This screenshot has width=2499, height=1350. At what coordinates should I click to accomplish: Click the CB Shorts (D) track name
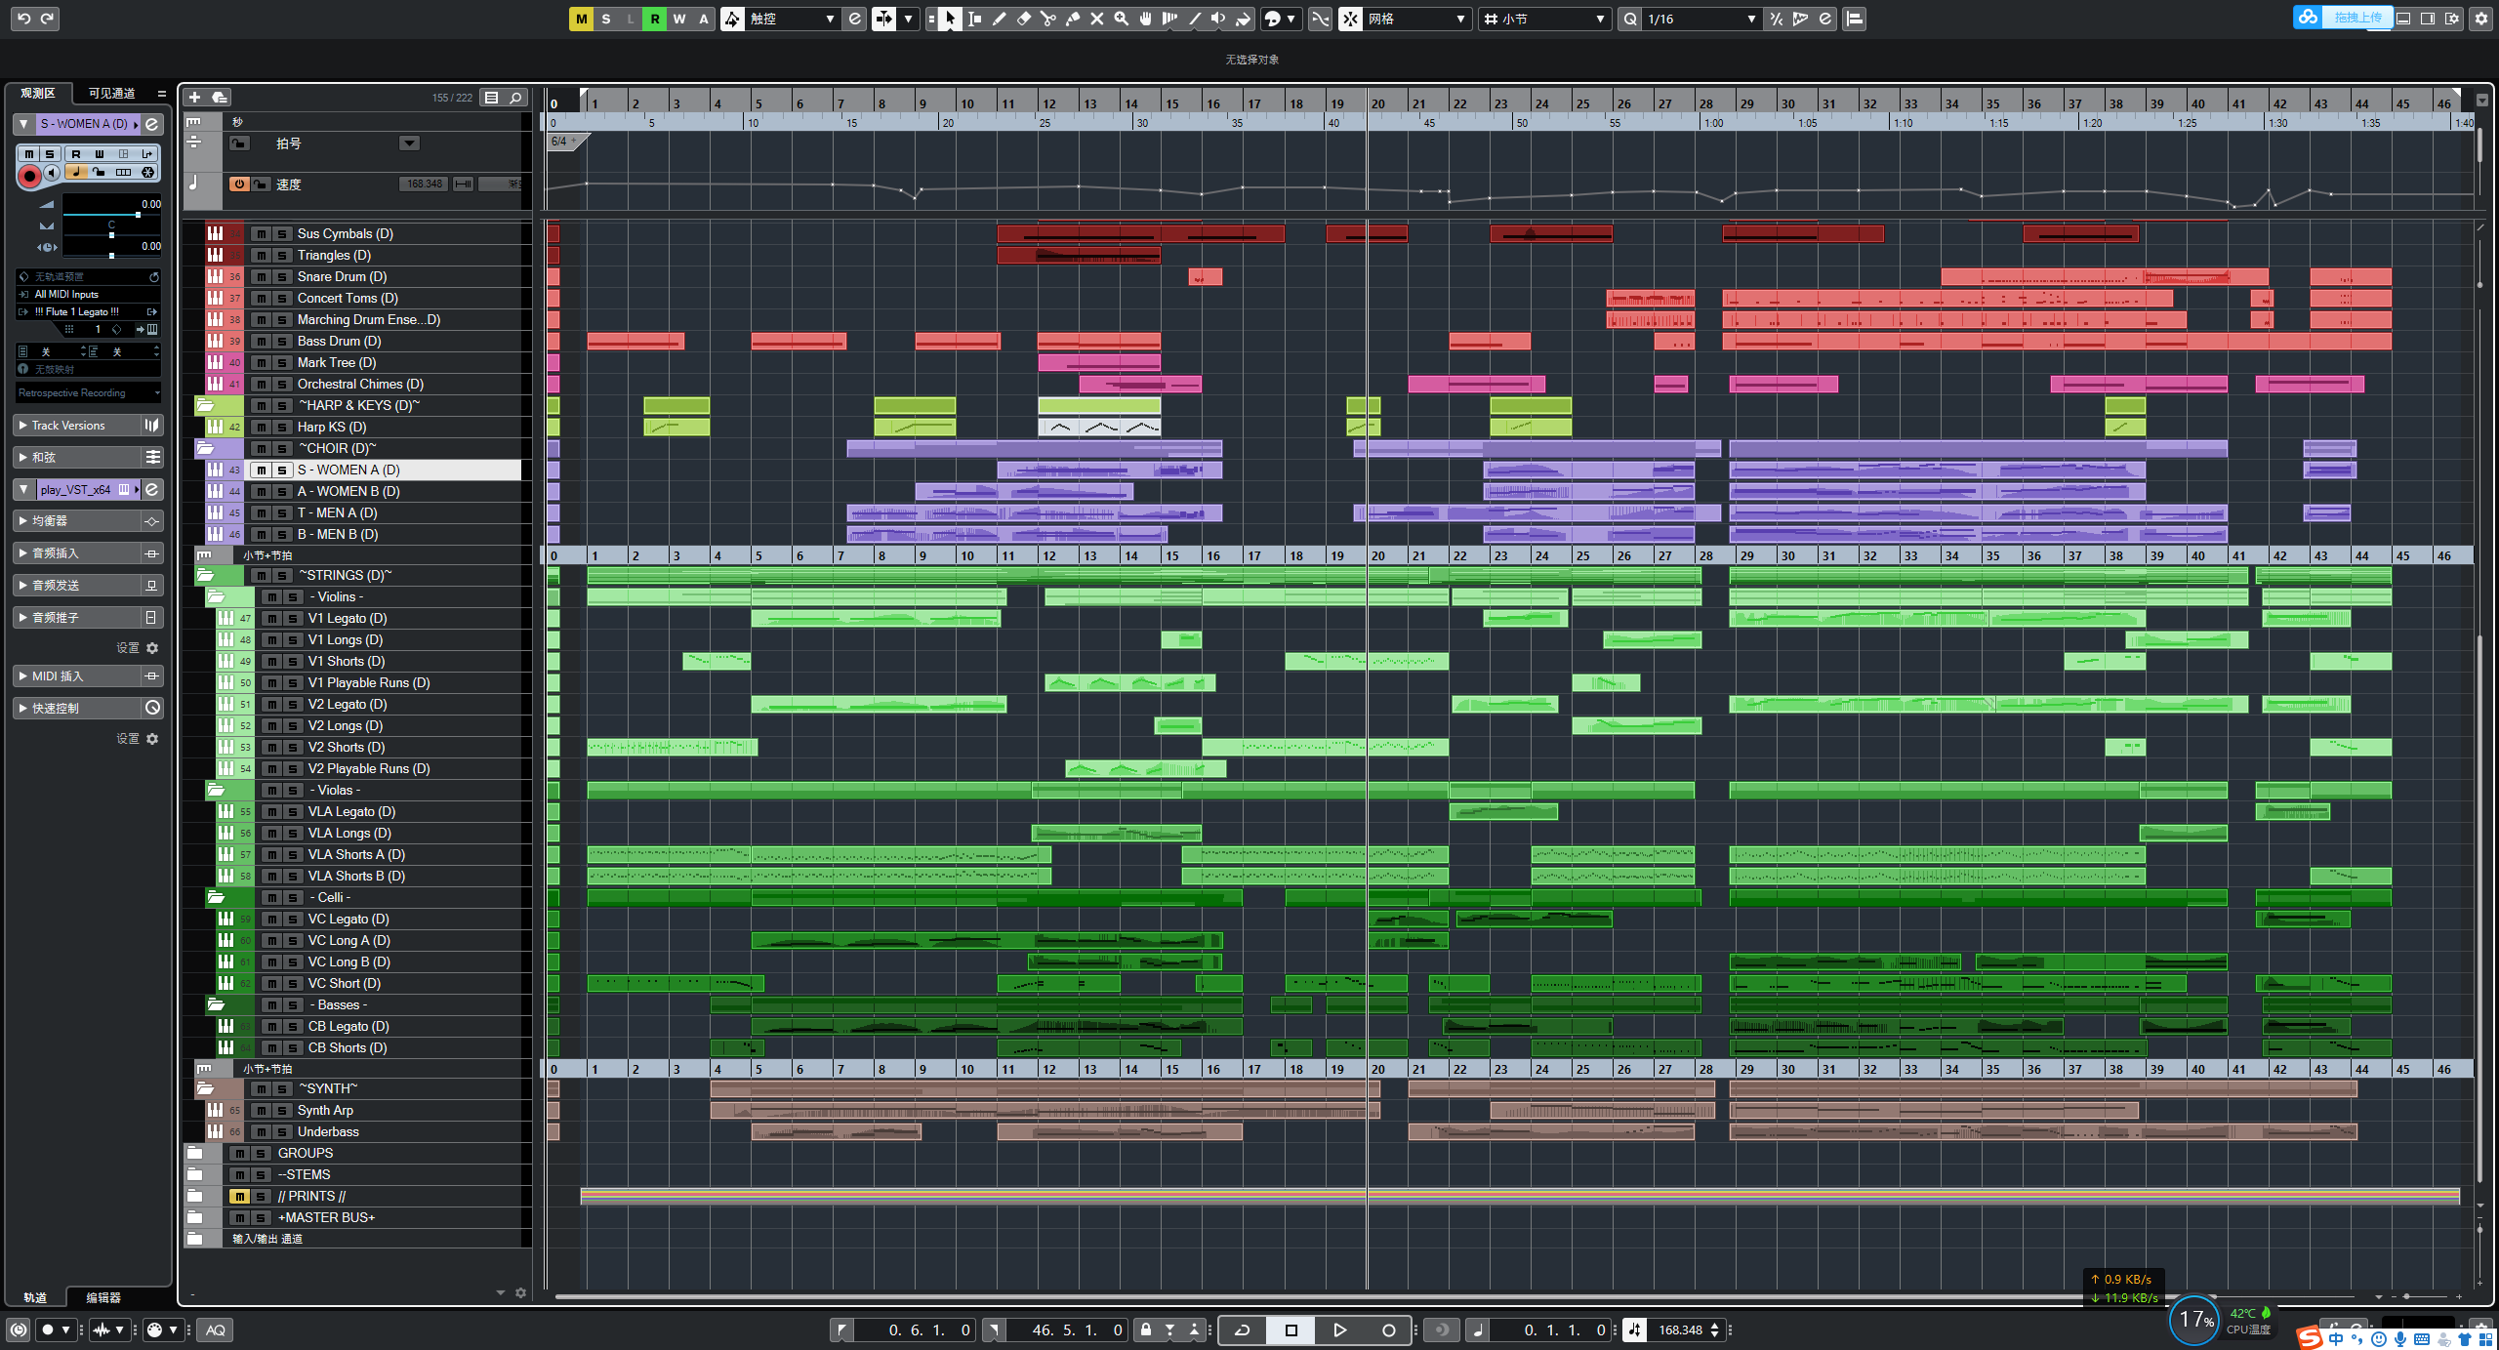pyautogui.click(x=347, y=1048)
